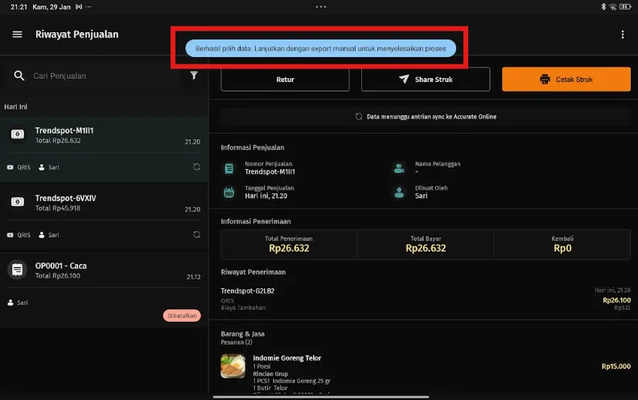Tap sync icon on Trendspot-M1II1 row
Viewport: 638px width, 400px height.
coord(196,167)
